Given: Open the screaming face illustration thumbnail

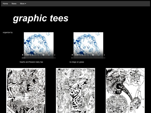Looking at the screenshot, I should [x=125, y=90].
